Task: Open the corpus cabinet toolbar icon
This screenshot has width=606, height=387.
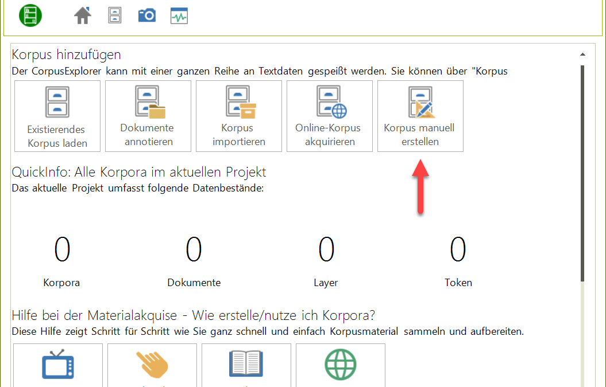Action: [115, 15]
